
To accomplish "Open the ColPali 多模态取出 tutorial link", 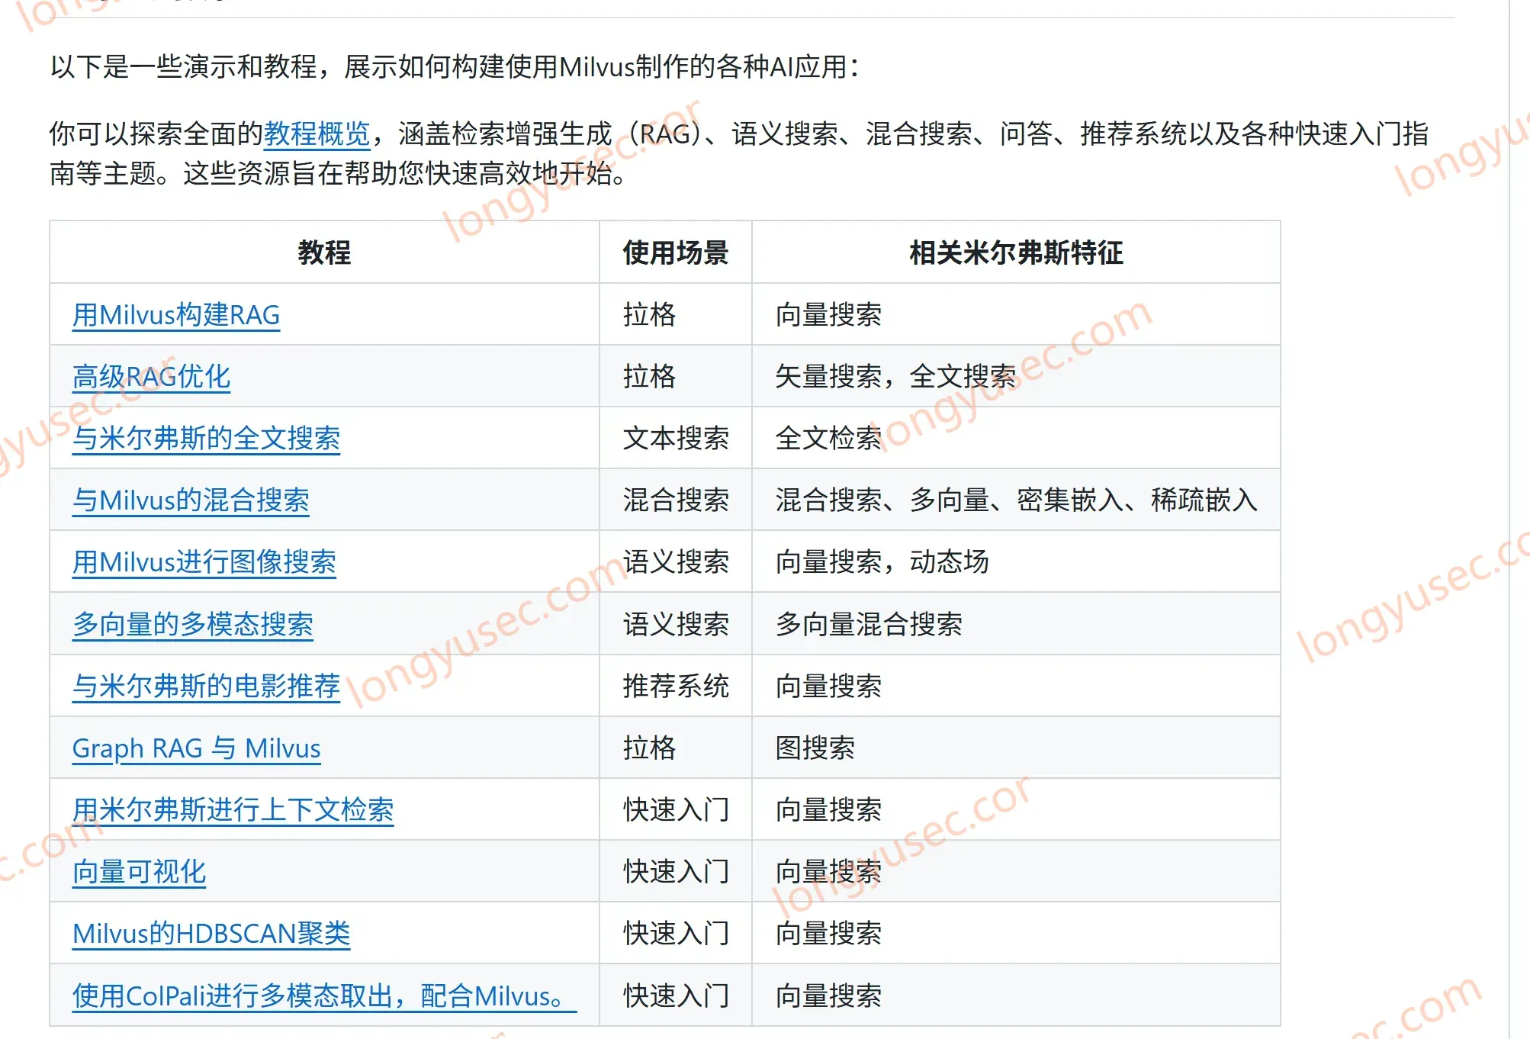I will pyautogui.click(x=324, y=996).
